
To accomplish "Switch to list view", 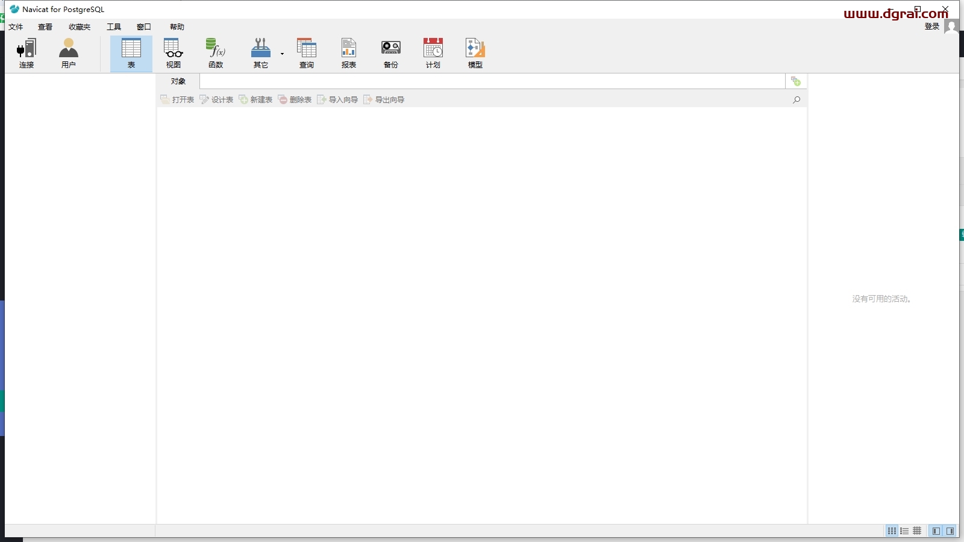I will coord(904,531).
